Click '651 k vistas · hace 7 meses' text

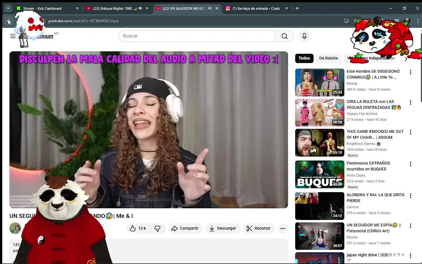coord(369,243)
